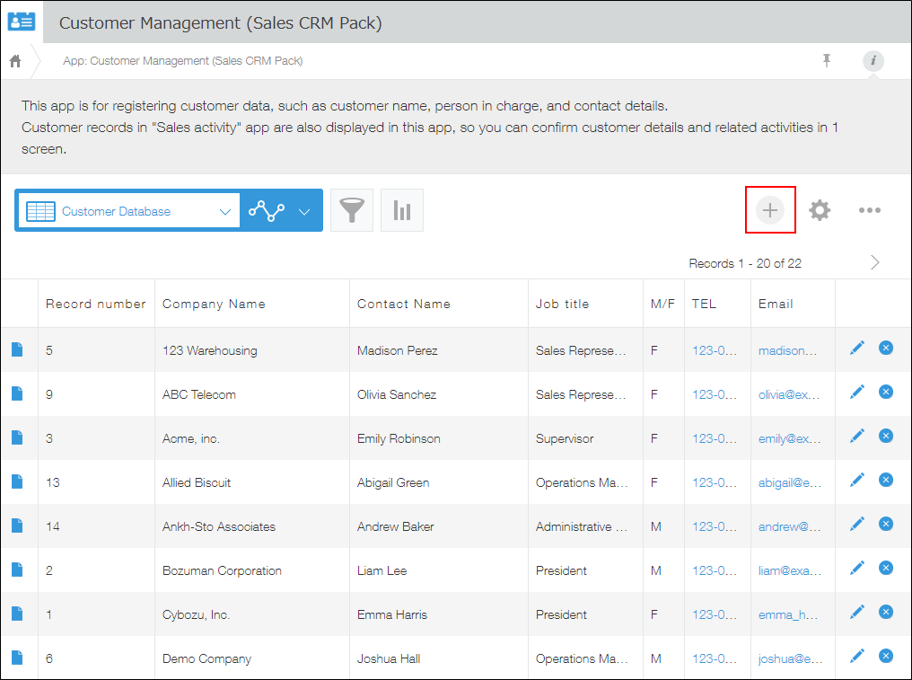Delete the Joshua Hall record

[886, 656]
